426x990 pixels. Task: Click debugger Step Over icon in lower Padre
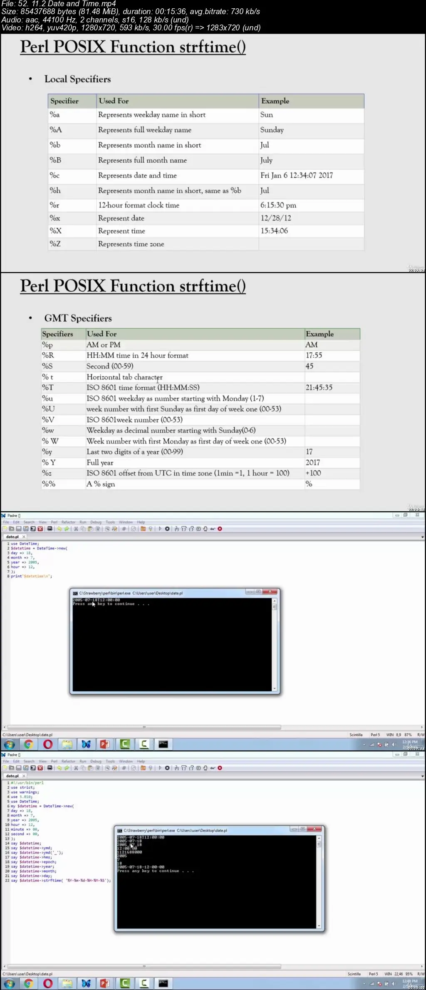[x=183, y=768]
